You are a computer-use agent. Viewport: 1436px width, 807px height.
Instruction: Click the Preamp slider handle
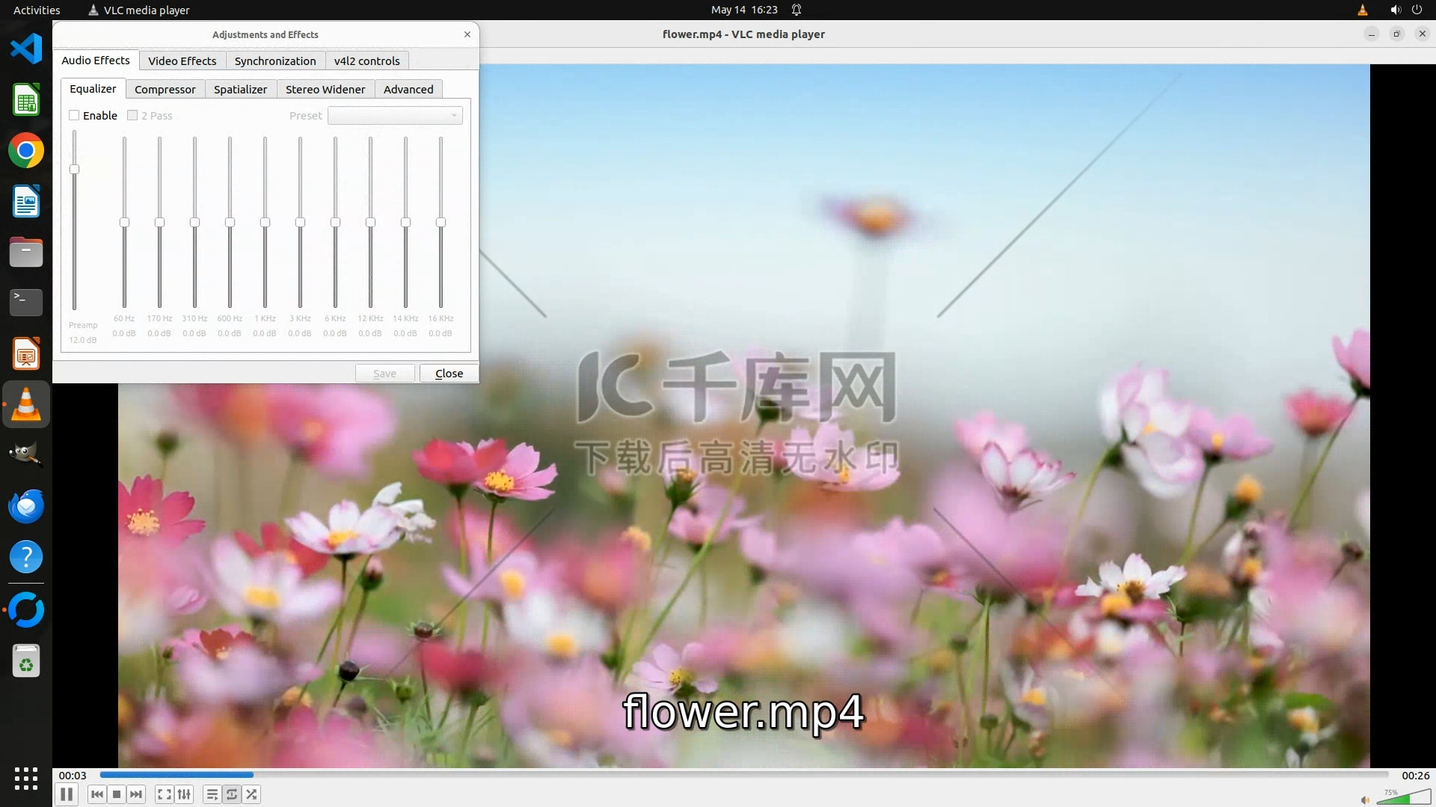[x=74, y=170]
